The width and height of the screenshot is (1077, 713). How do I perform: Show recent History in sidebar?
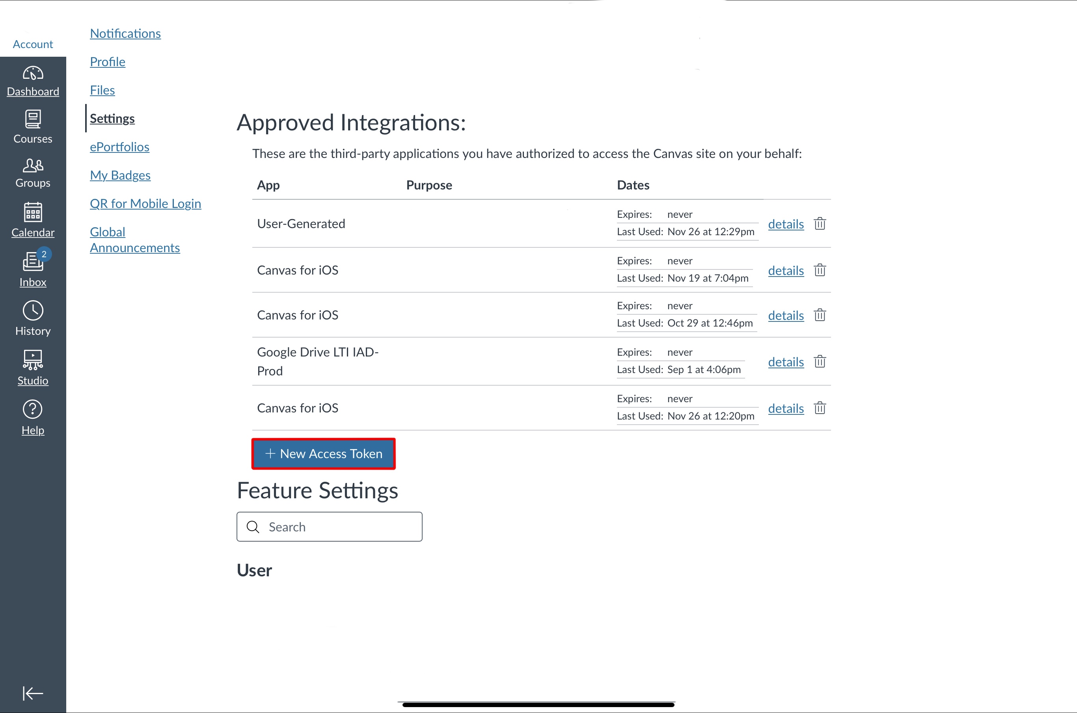pyautogui.click(x=33, y=318)
